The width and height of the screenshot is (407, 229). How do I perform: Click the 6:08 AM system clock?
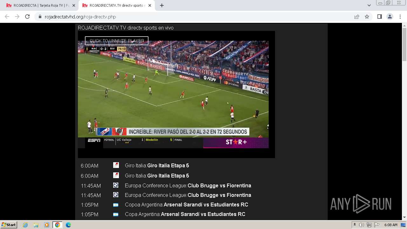point(391,225)
